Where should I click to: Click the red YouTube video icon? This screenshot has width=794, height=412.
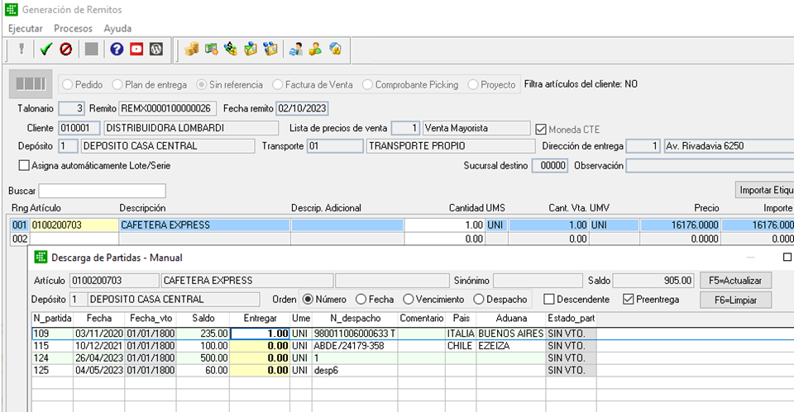136,50
